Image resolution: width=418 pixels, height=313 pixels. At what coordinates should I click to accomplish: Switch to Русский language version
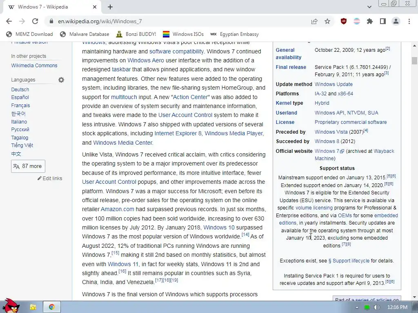20,130
